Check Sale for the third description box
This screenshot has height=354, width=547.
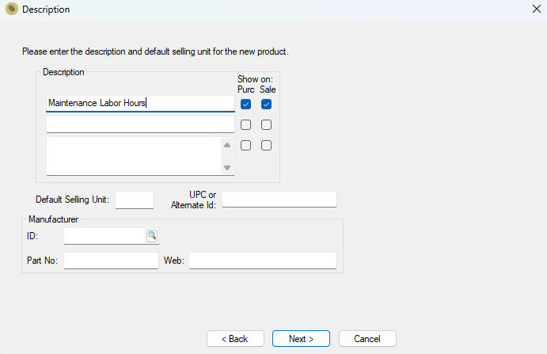click(x=266, y=145)
